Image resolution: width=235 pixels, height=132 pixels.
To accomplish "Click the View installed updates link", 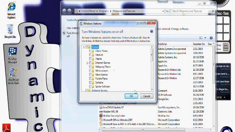I will [x=72, y=28].
